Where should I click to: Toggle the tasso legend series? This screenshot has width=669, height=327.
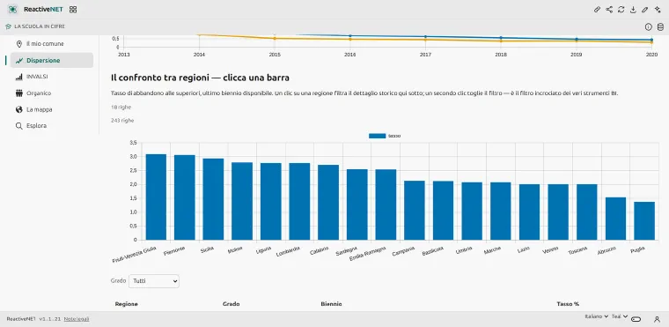click(385, 136)
